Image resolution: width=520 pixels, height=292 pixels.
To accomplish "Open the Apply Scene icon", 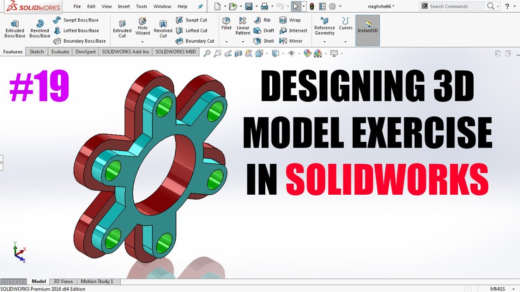I will pos(318,53).
